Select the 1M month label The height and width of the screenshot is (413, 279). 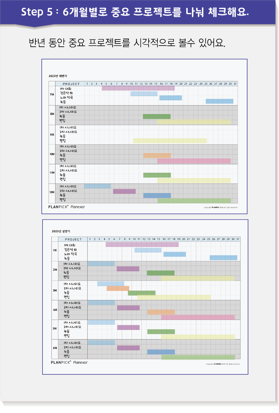[x=55, y=250]
